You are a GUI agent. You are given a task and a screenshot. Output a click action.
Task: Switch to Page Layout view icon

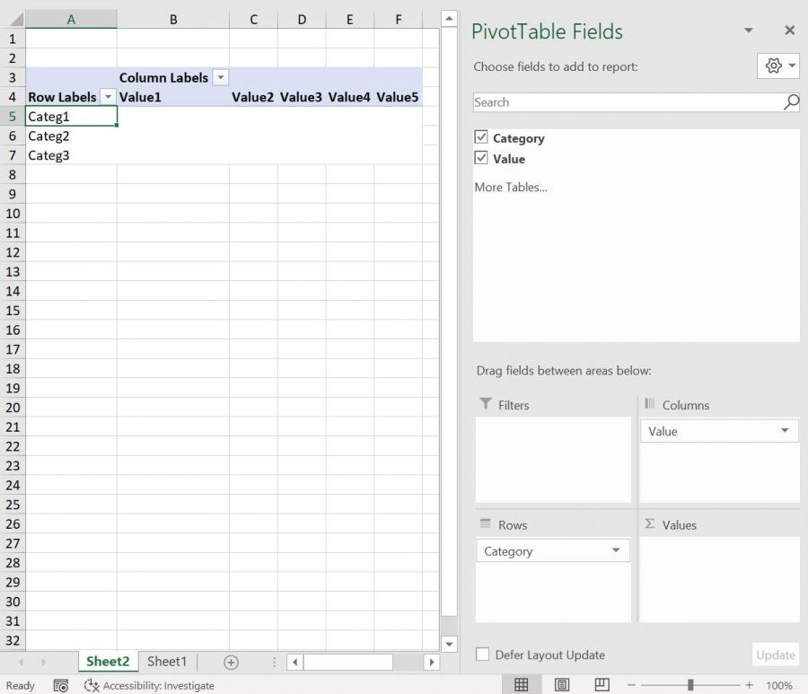[x=562, y=685]
